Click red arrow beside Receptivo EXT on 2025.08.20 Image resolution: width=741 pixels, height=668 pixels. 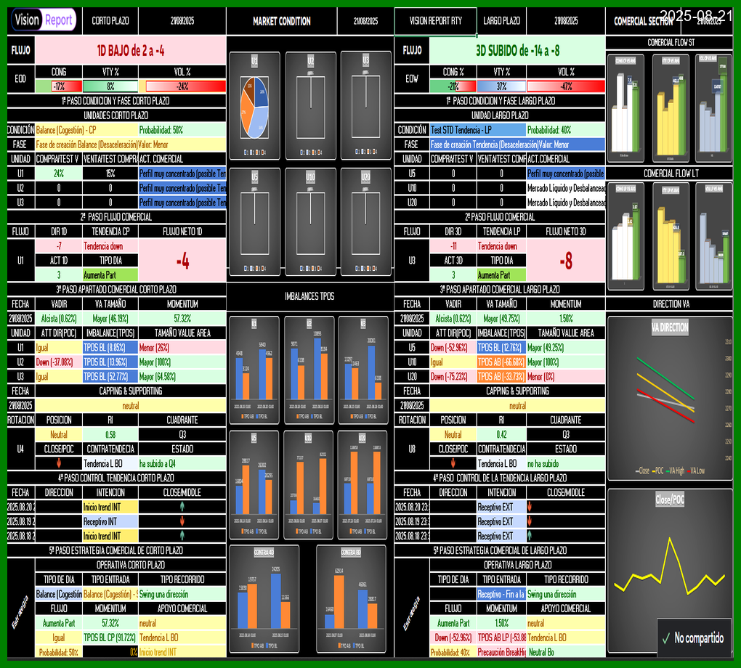[530, 506]
